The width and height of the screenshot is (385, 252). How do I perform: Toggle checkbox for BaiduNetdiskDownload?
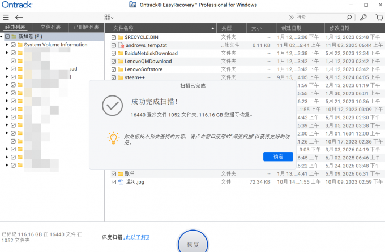coord(114,54)
